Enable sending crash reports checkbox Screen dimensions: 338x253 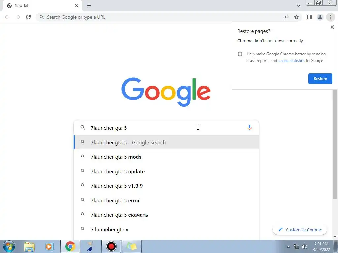(240, 54)
